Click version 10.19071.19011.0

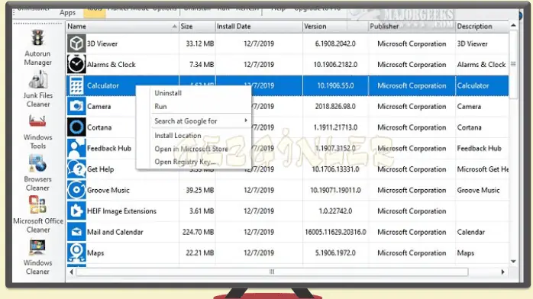(335, 191)
